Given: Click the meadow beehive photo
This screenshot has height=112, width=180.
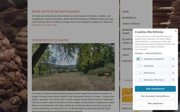Looking at the screenshot, I should tap(73, 67).
